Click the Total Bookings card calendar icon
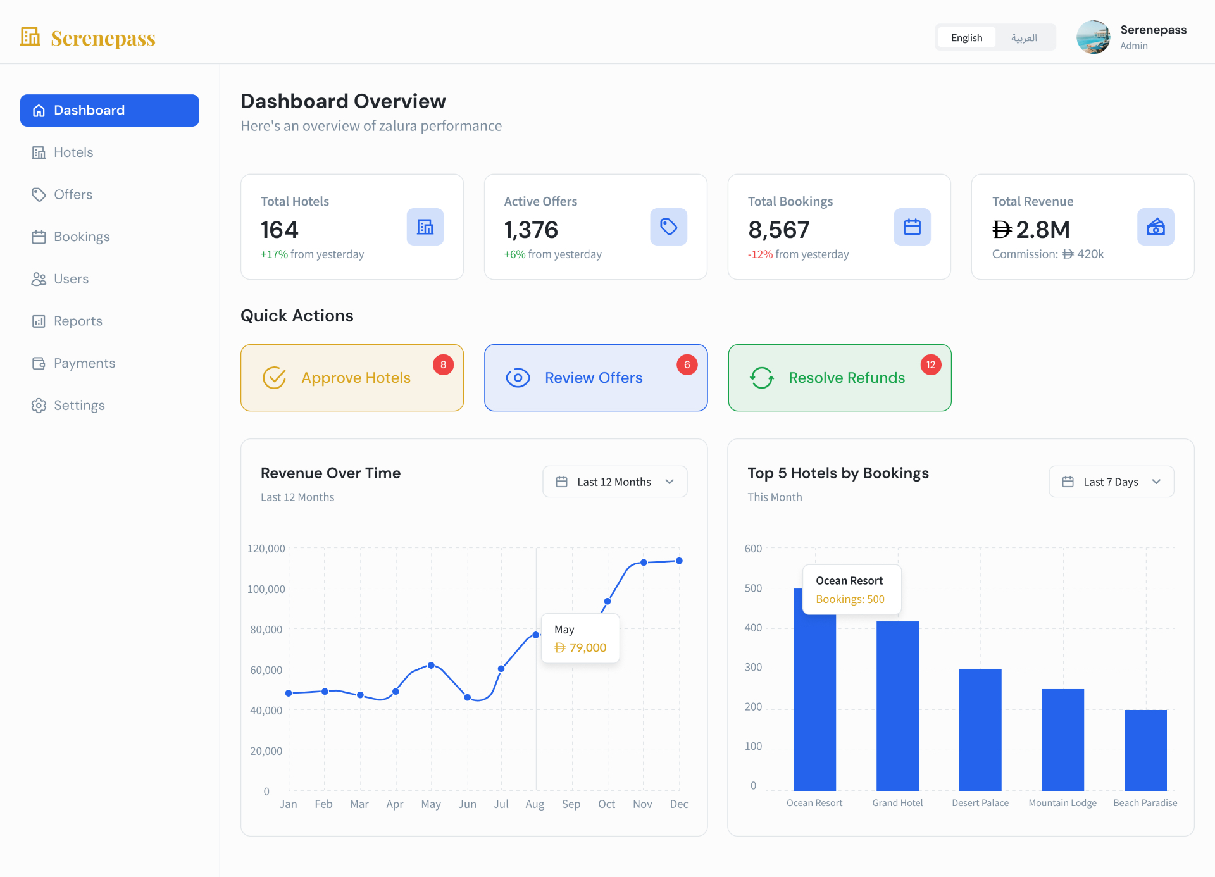 click(913, 227)
